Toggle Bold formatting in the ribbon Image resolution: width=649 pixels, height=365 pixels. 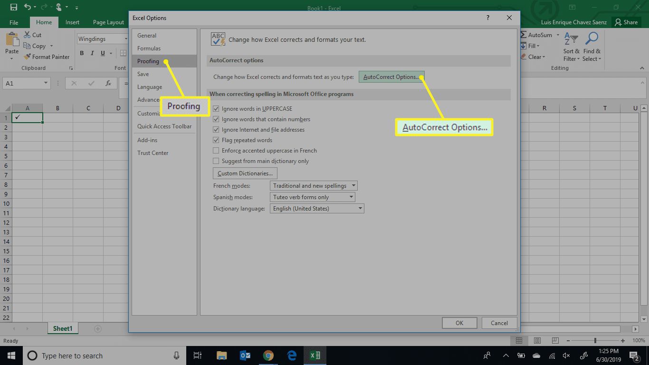(82, 53)
